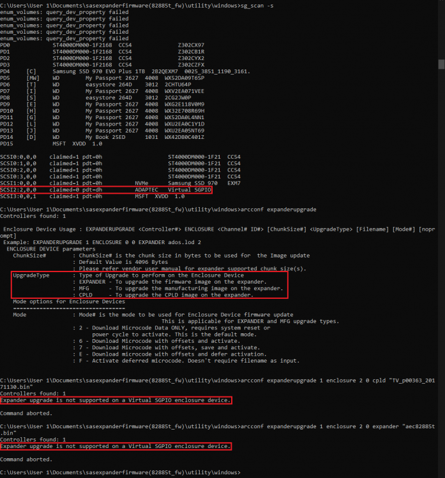The image size is (445, 478).
Task: Click 'Please refer vendor user manual' line
Action: point(192,269)
